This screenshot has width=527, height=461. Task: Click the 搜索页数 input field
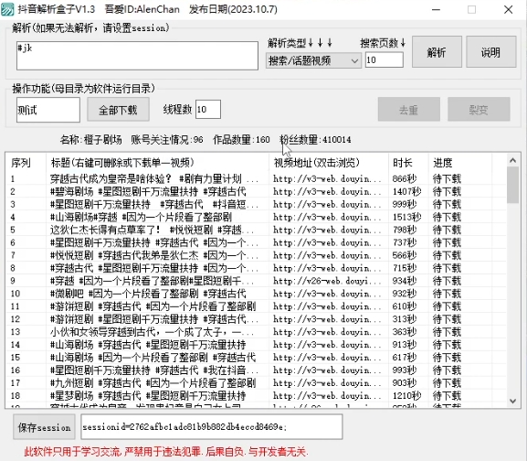(x=385, y=60)
